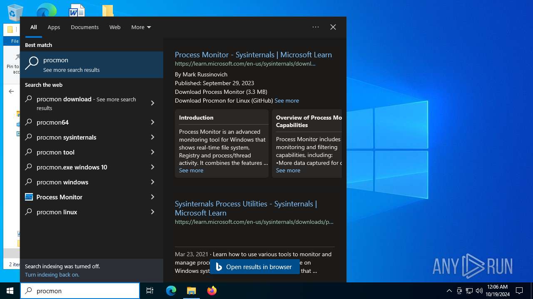
Task: Expand arrow next to procmon tool
Action: tap(153, 152)
